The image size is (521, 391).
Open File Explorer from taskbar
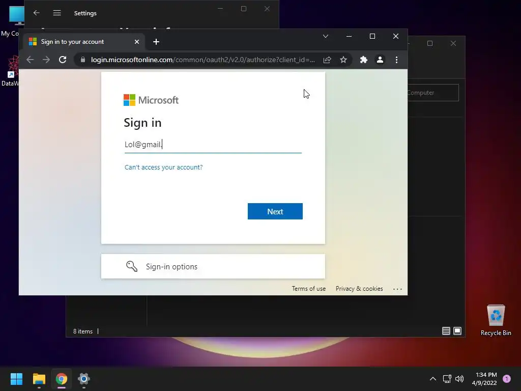[x=39, y=379]
